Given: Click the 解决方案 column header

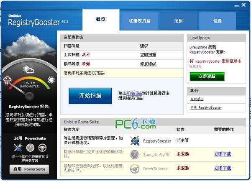Looking at the screenshot, I should [x=72, y=130].
